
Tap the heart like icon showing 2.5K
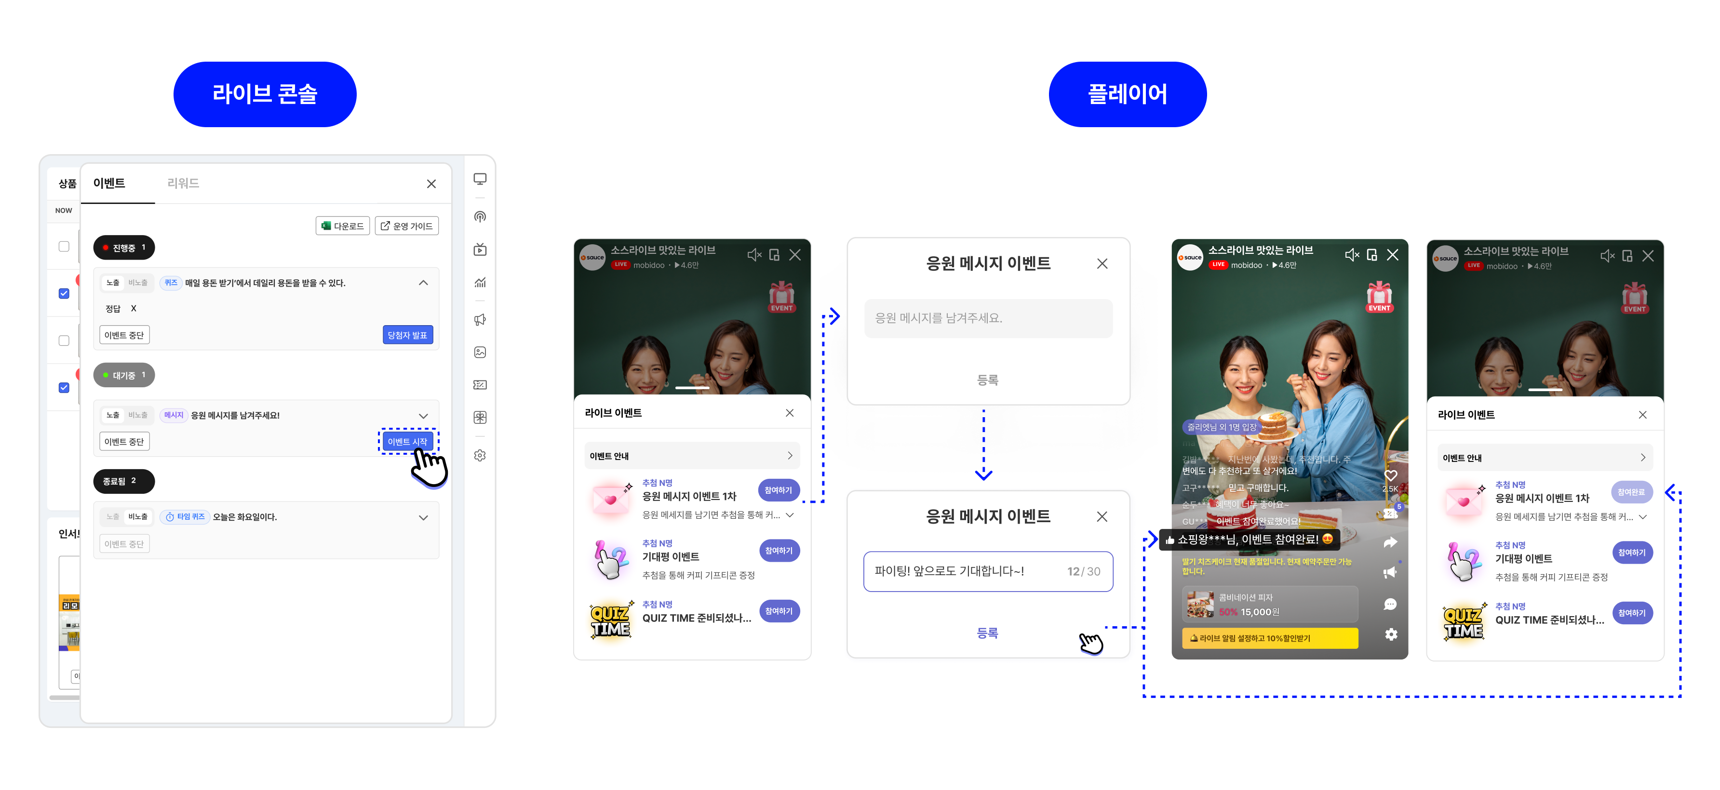(x=1390, y=476)
